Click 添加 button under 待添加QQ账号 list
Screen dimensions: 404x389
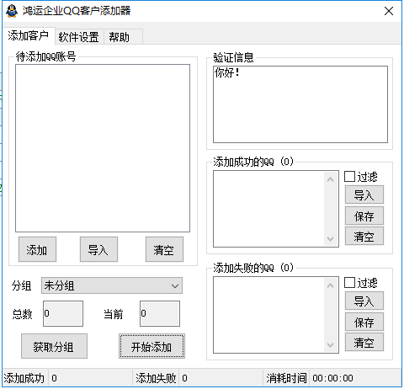coord(37,249)
